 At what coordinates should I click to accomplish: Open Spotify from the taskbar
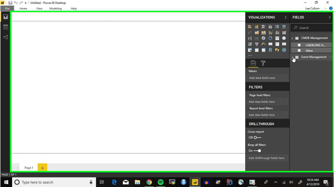click(161, 182)
